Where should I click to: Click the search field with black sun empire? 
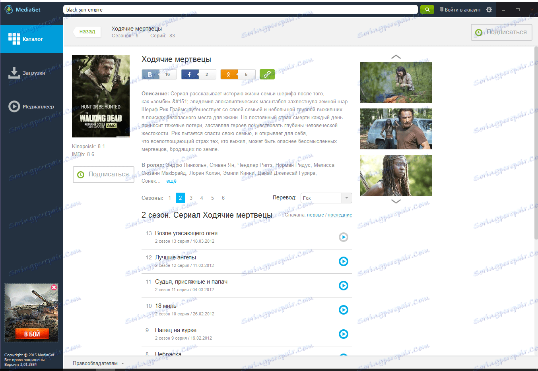[x=241, y=10]
